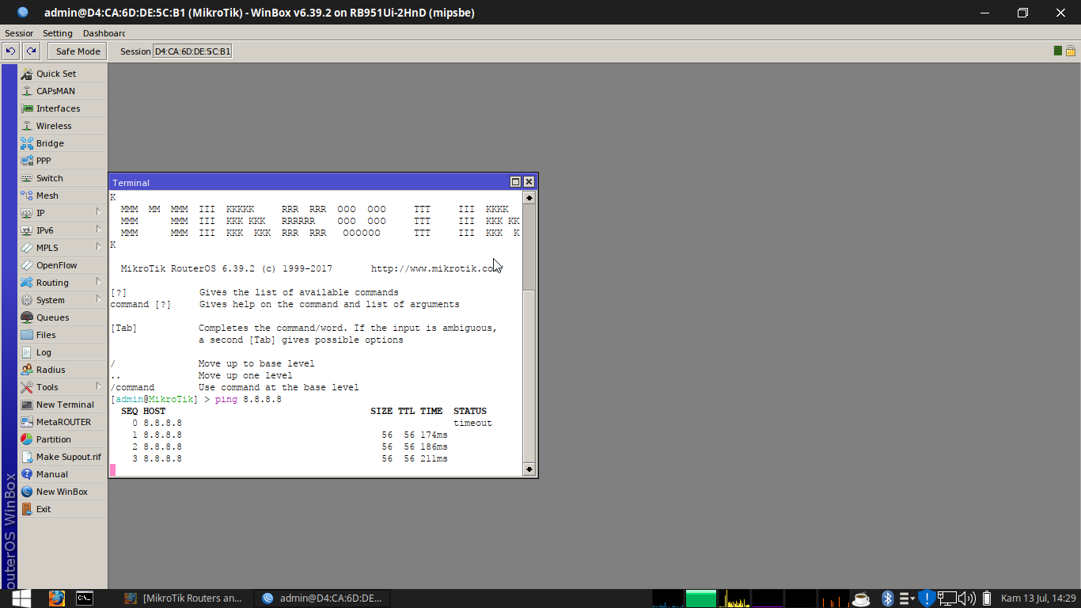The height and width of the screenshot is (608, 1081).
Task: Click the pink terminal cursor
Action: point(113,470)
